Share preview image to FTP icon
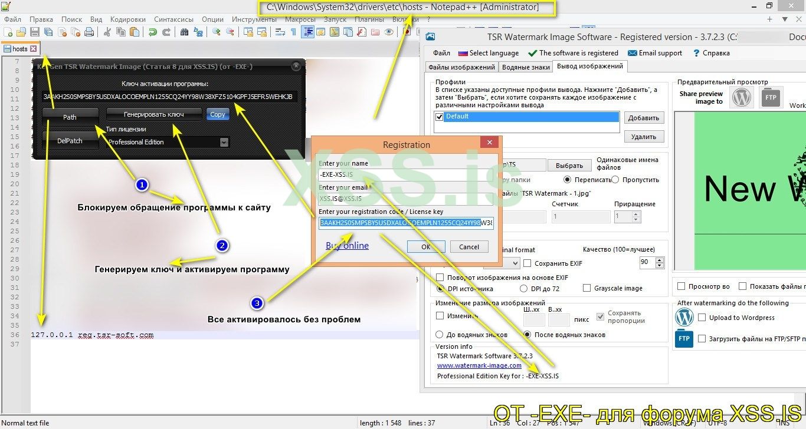The width and height of the screenshot is (806, 429). point(771,98)
